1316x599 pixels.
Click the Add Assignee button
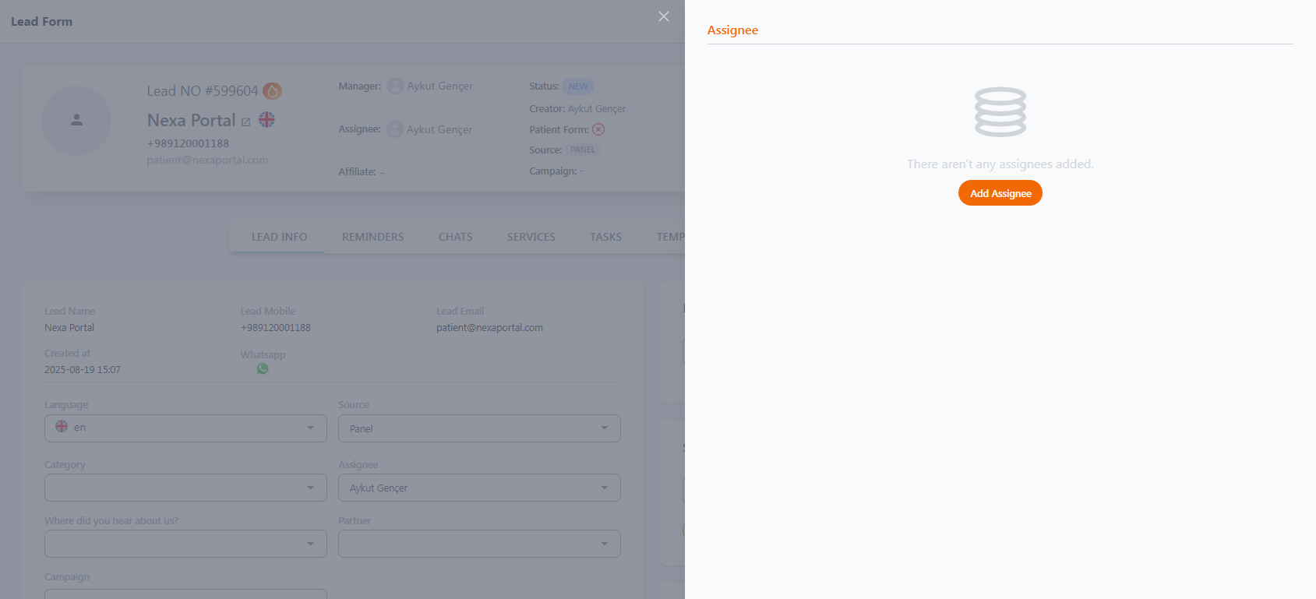(x=1000, y=193)
